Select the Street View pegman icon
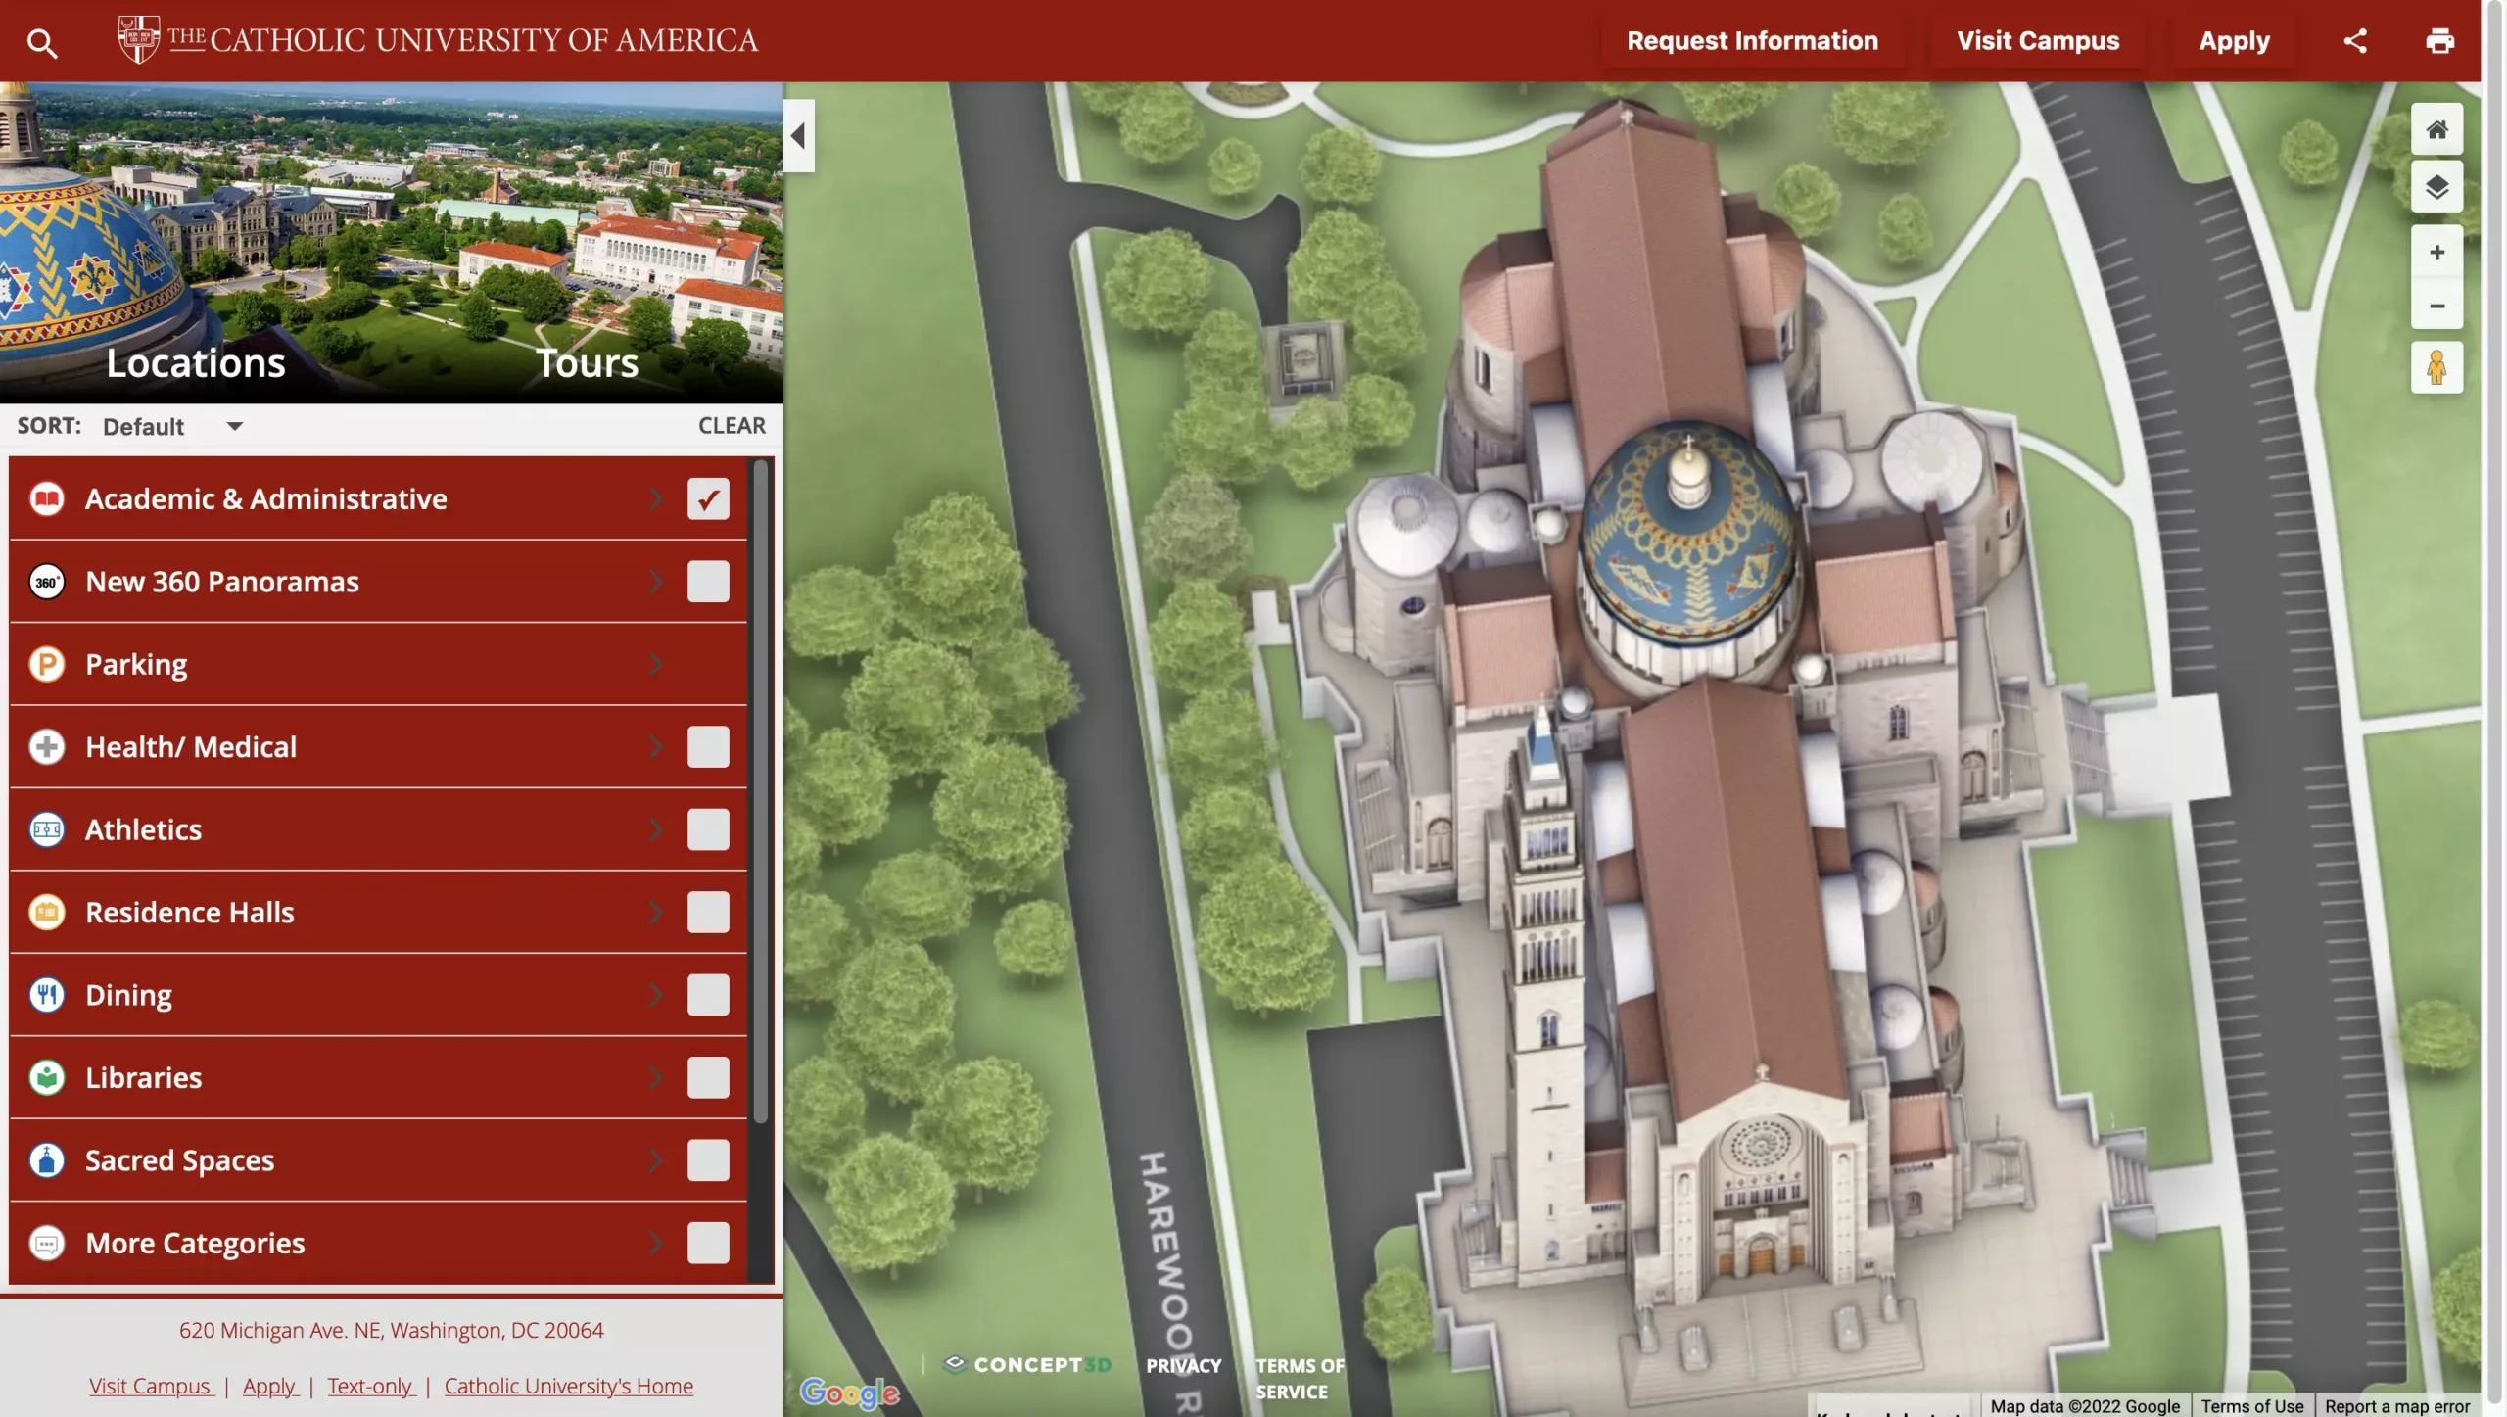The height and width of the screenshot is (1417, 2507). pos(2436,367)
